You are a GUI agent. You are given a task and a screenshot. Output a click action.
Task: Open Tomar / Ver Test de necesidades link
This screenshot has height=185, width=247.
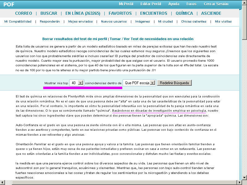pyautogui.click(x=152, y=39)
